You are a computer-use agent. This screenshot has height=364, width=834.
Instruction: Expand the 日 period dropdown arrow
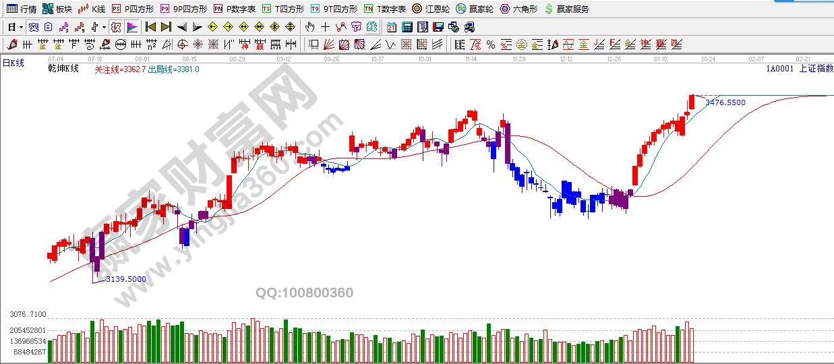click(21, 27)
